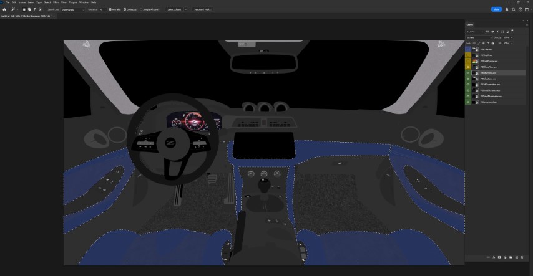533x276 pixels.
Task: Hide the PMReflections layer
Action: click(469, 73)
